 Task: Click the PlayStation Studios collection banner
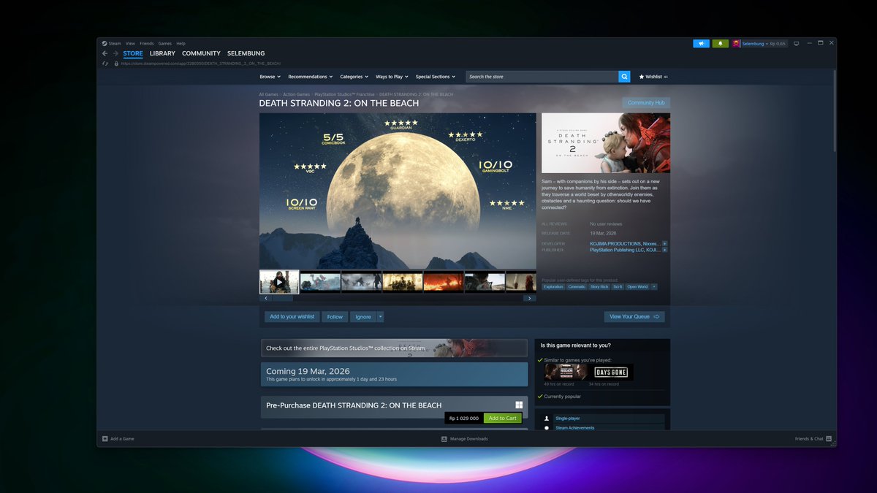pos(394,348)
